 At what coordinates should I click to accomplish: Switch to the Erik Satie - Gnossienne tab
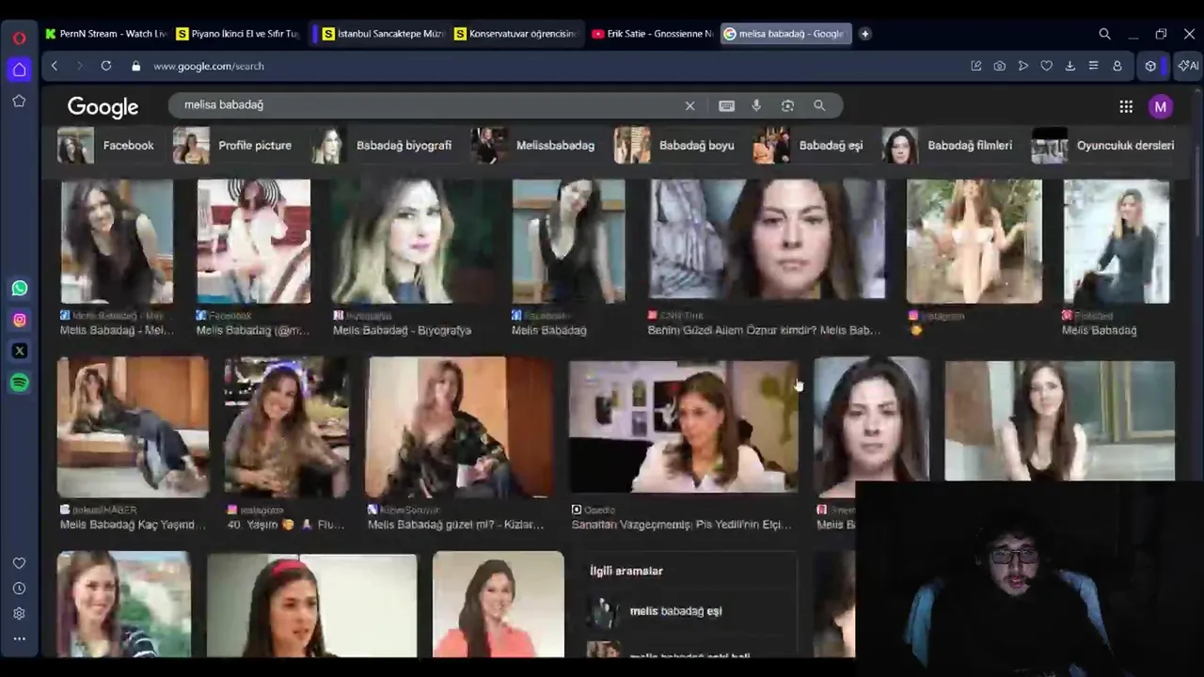(x=652, y=34)
